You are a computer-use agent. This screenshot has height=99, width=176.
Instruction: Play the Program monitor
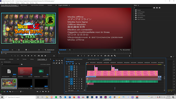point(95,56)
